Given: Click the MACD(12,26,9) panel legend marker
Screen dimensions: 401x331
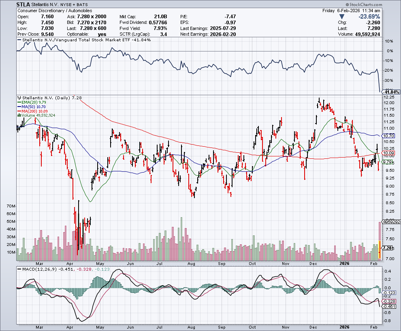Looking at the screenshot, I should click(x=18, y=268).
